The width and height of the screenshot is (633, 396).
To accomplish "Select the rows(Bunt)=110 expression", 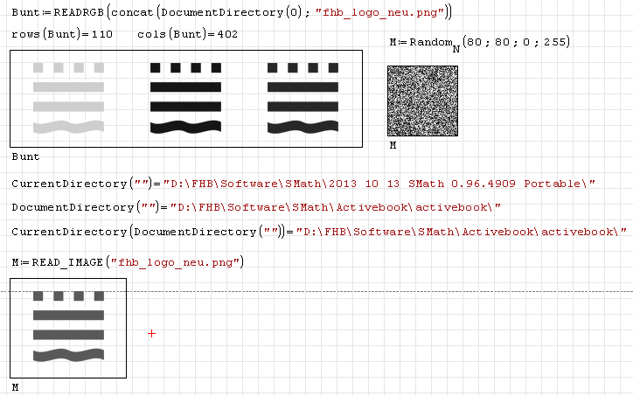I will pos(62,34).
